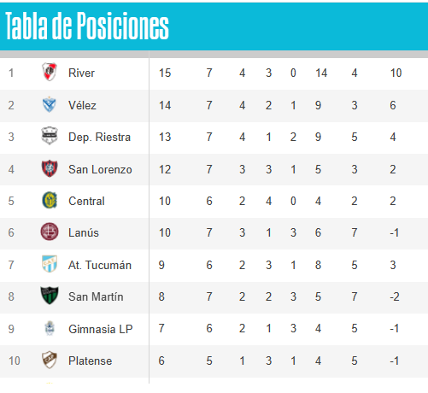428x393 pixels.
Task: Click Lanús goal difference of -1
Action: tap(395, 233)
